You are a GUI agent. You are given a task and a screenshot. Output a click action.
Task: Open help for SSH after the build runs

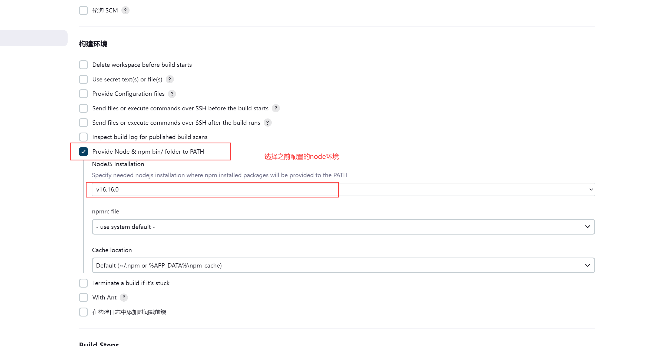click(267, 123)
